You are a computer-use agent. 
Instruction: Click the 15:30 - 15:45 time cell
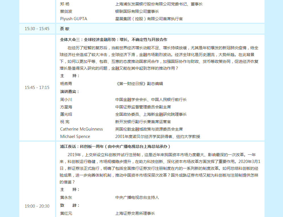[x=37, y=29]
